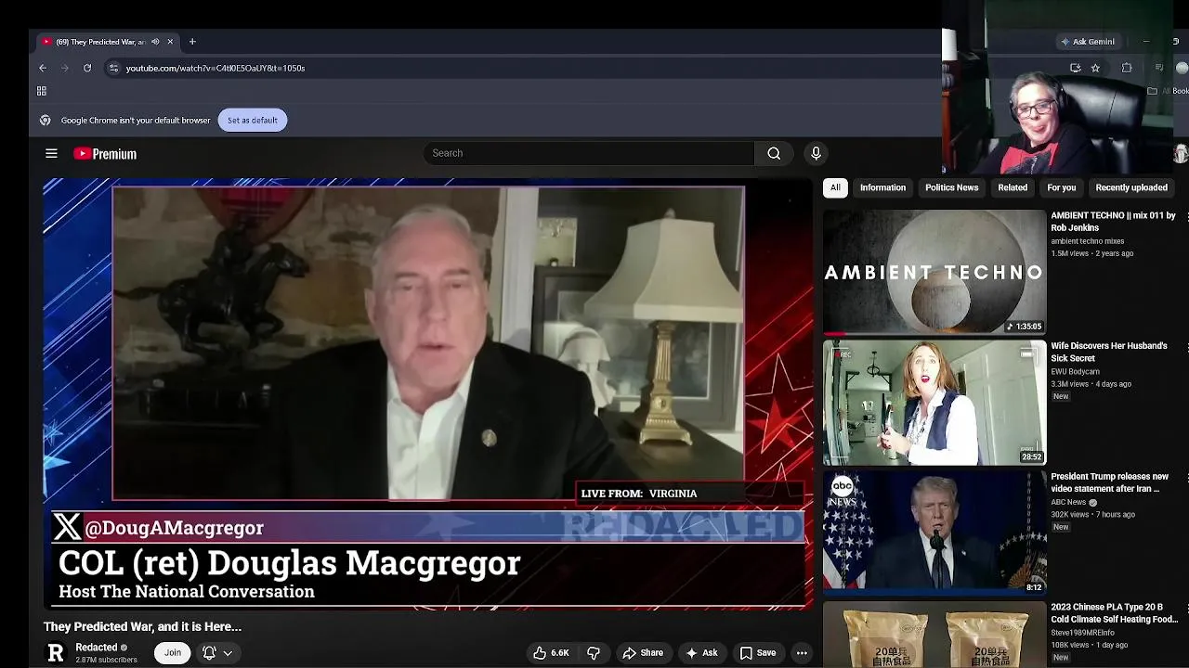Open title Wife Discovers Her Husband's Sick Secret
Viewport: 1189px width, 668px height.
(1109, 353)
